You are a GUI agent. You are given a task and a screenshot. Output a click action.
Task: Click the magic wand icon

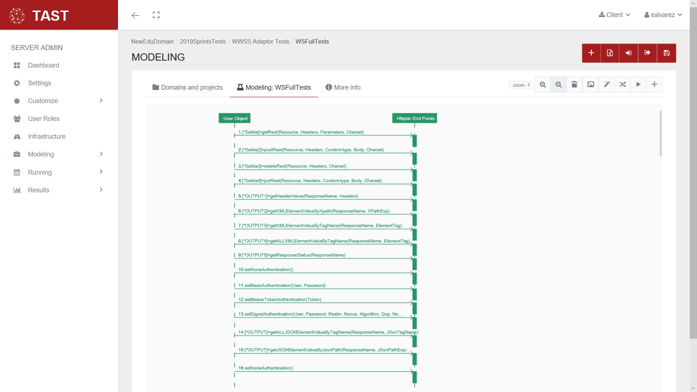pyautogui.click(x=607, y=85)
